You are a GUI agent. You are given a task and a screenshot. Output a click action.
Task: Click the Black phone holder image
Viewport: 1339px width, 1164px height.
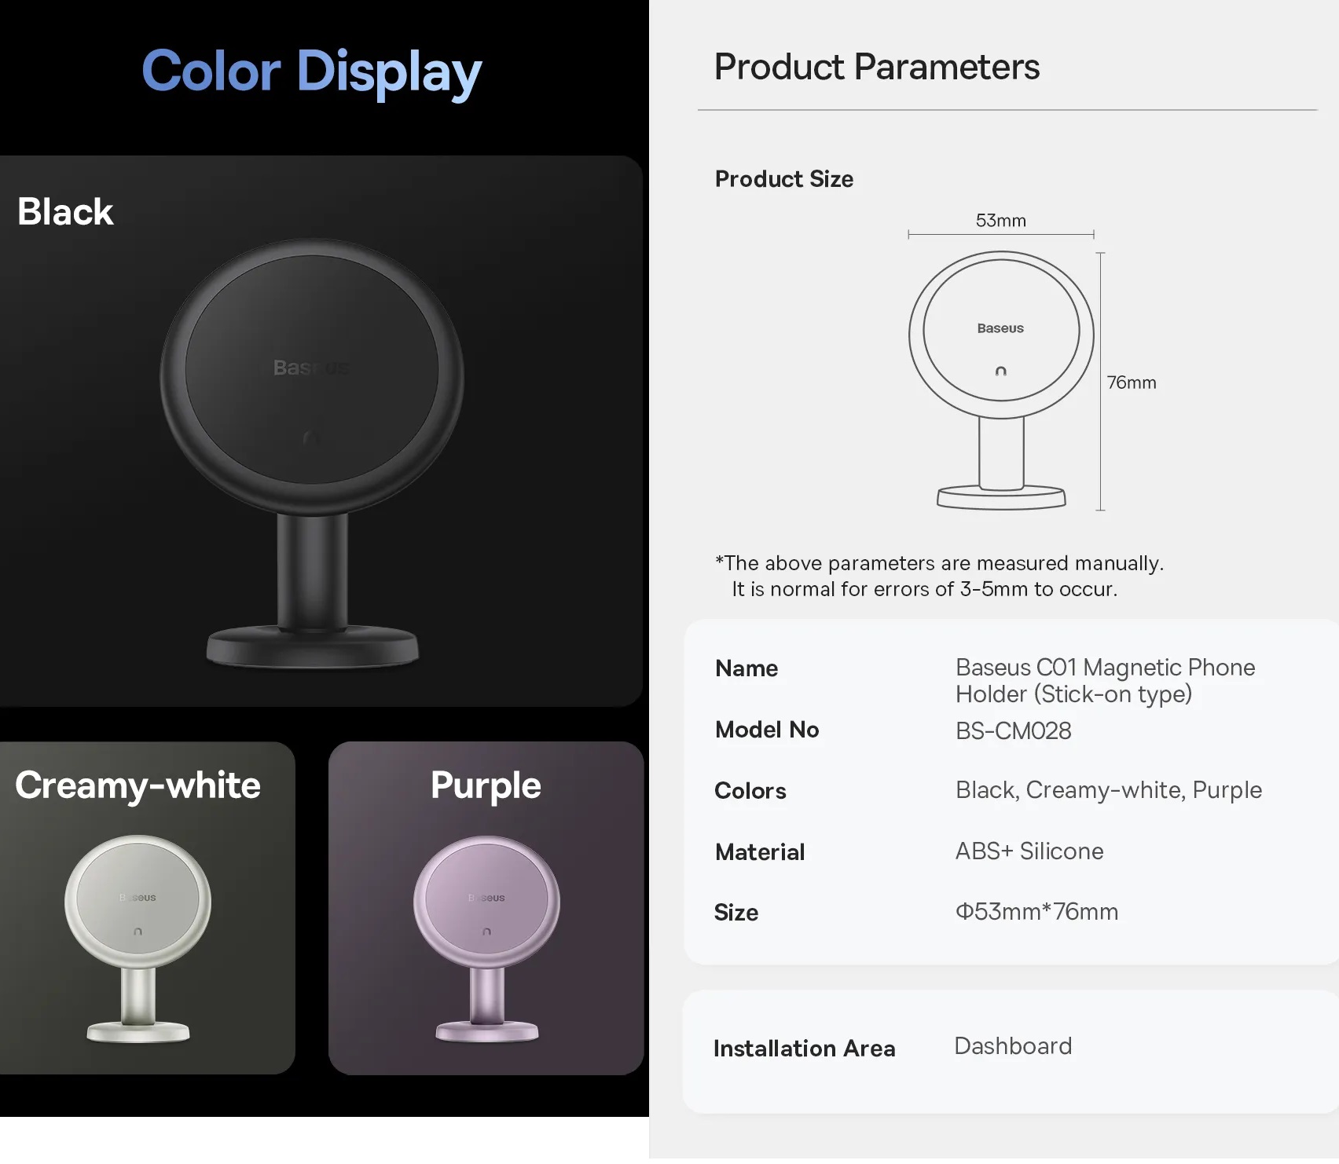[x=312, y=454]
